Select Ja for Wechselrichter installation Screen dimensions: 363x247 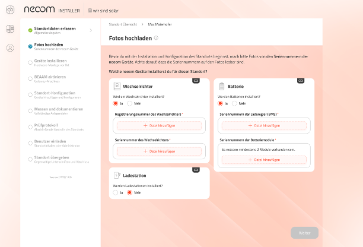click(x=115, y=103)
